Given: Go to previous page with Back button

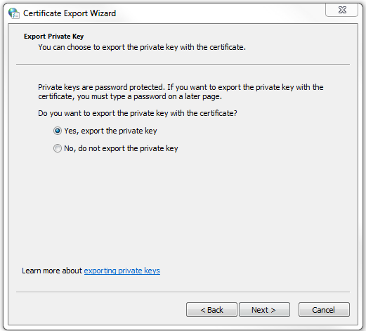Looking at the screenshot, I should tap(211, 310).
